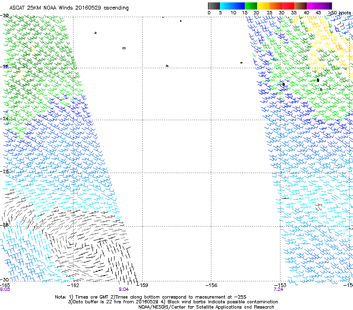Viewport: 353px width, 310px height.
Task: Click the island outline just above -22 near -158
Action: tap(167, 66)
